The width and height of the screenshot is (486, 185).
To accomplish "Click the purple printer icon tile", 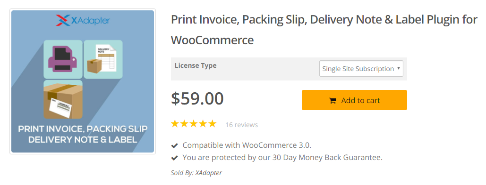I will point(63,59).
